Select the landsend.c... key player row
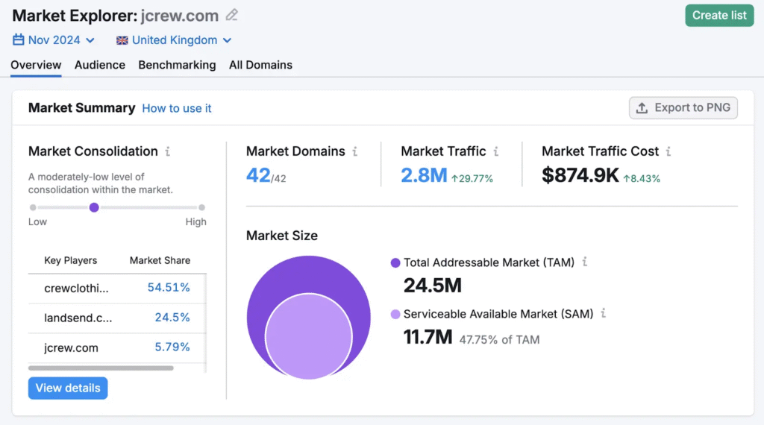The image size is (764, 425). (117, 318)
